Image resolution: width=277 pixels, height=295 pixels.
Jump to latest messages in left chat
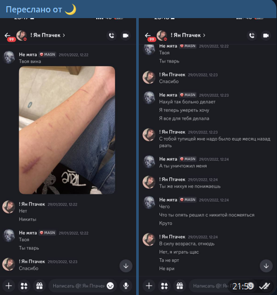coord(126,266)
